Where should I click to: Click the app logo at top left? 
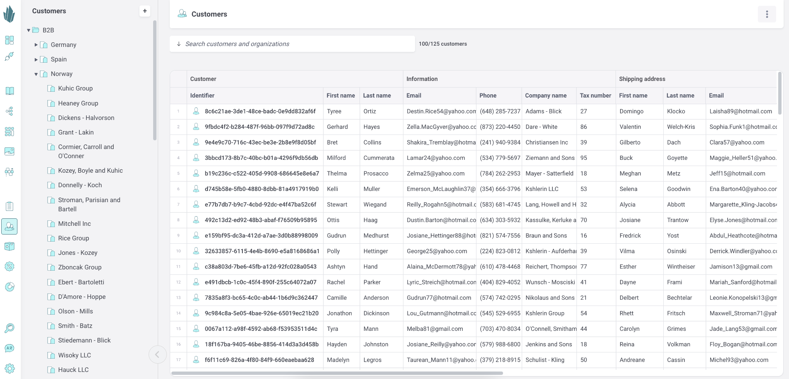tap(9, 14)
